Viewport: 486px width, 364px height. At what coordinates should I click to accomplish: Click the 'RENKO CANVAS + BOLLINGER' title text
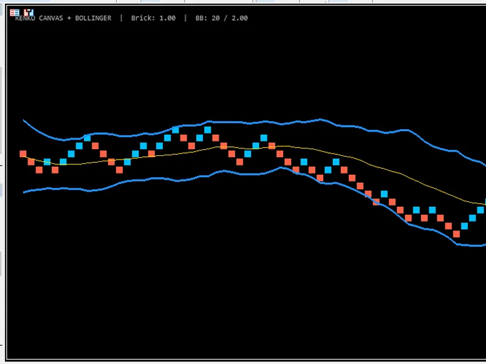tap(63, 18)
